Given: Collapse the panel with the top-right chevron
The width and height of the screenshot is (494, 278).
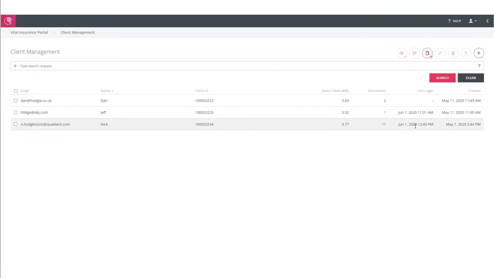Looking at the screenshot, I should [487, 21].
